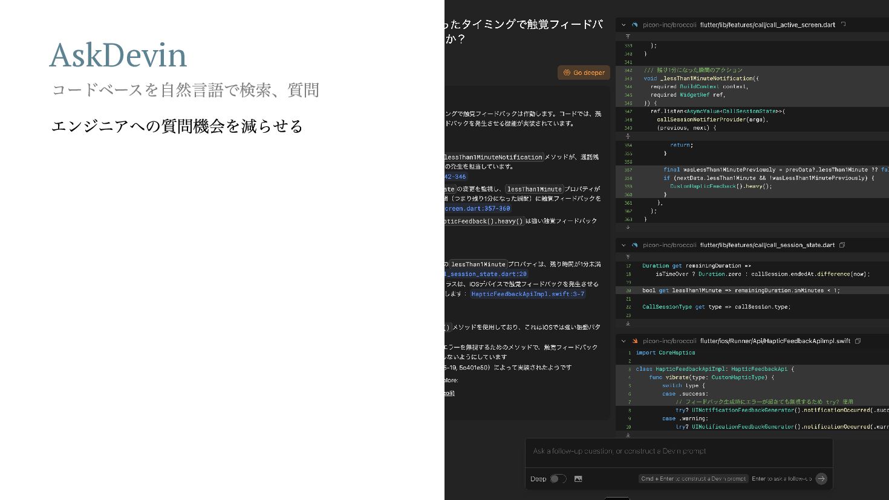
Task: Click the Duration get remainingDuration line
Action: 697,266
